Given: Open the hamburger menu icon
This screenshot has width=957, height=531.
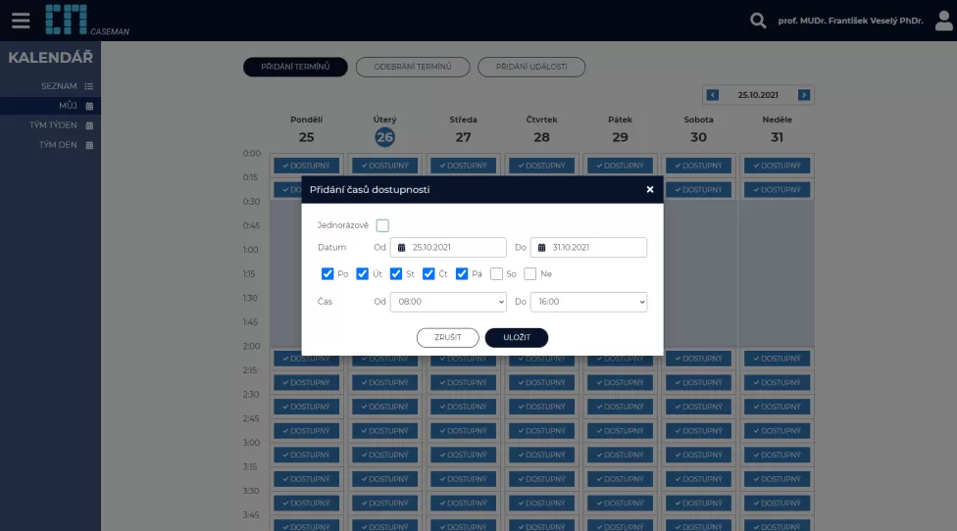Looking at the screenshot, I should click(x=21, y=20).
